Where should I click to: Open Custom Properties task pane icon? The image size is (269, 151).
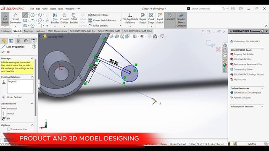click(x=225, y=70)
